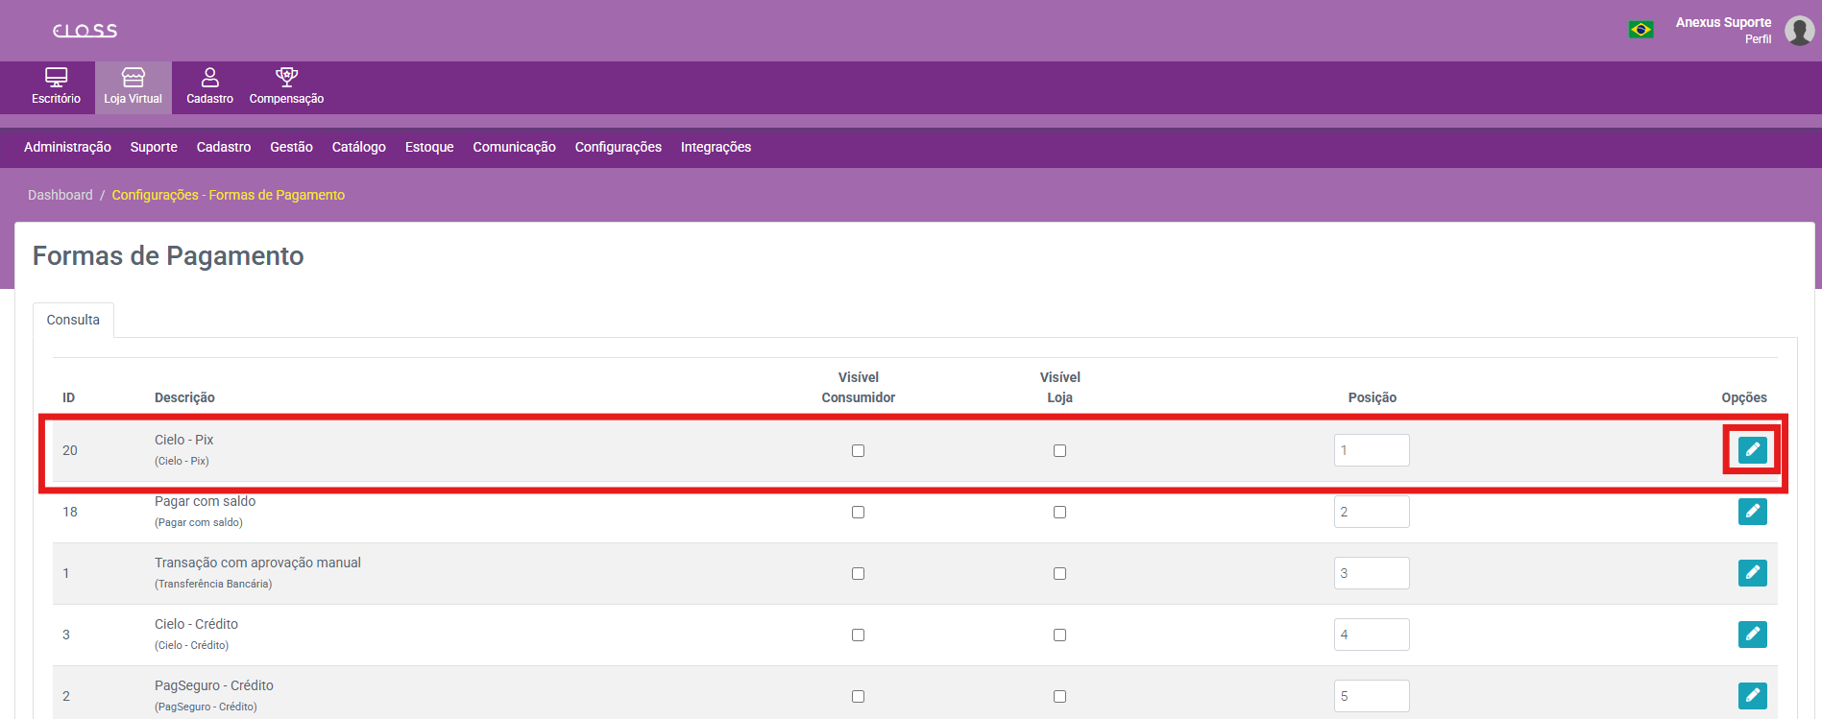This screenshot has height=719, width=1822.
Task: Edit the Pagar com saldo payment method
Action: point(1752,512)
